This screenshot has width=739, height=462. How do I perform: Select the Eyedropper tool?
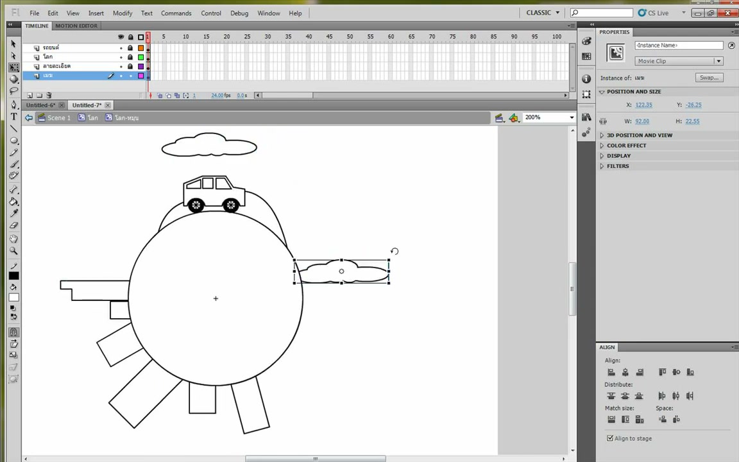(13, 214)
